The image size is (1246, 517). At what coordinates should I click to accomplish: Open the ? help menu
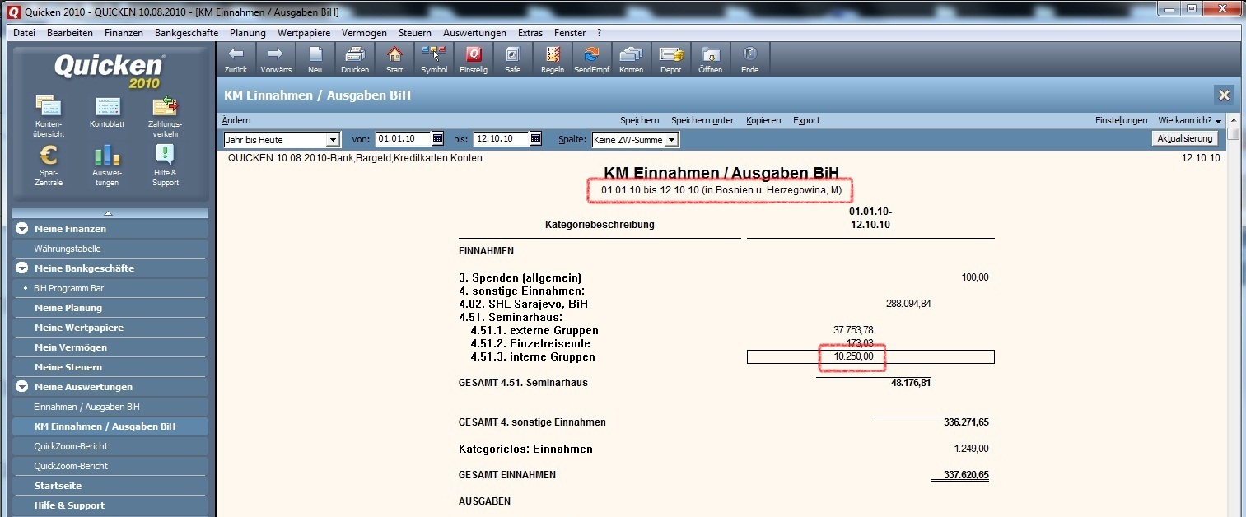pos(599,33)
